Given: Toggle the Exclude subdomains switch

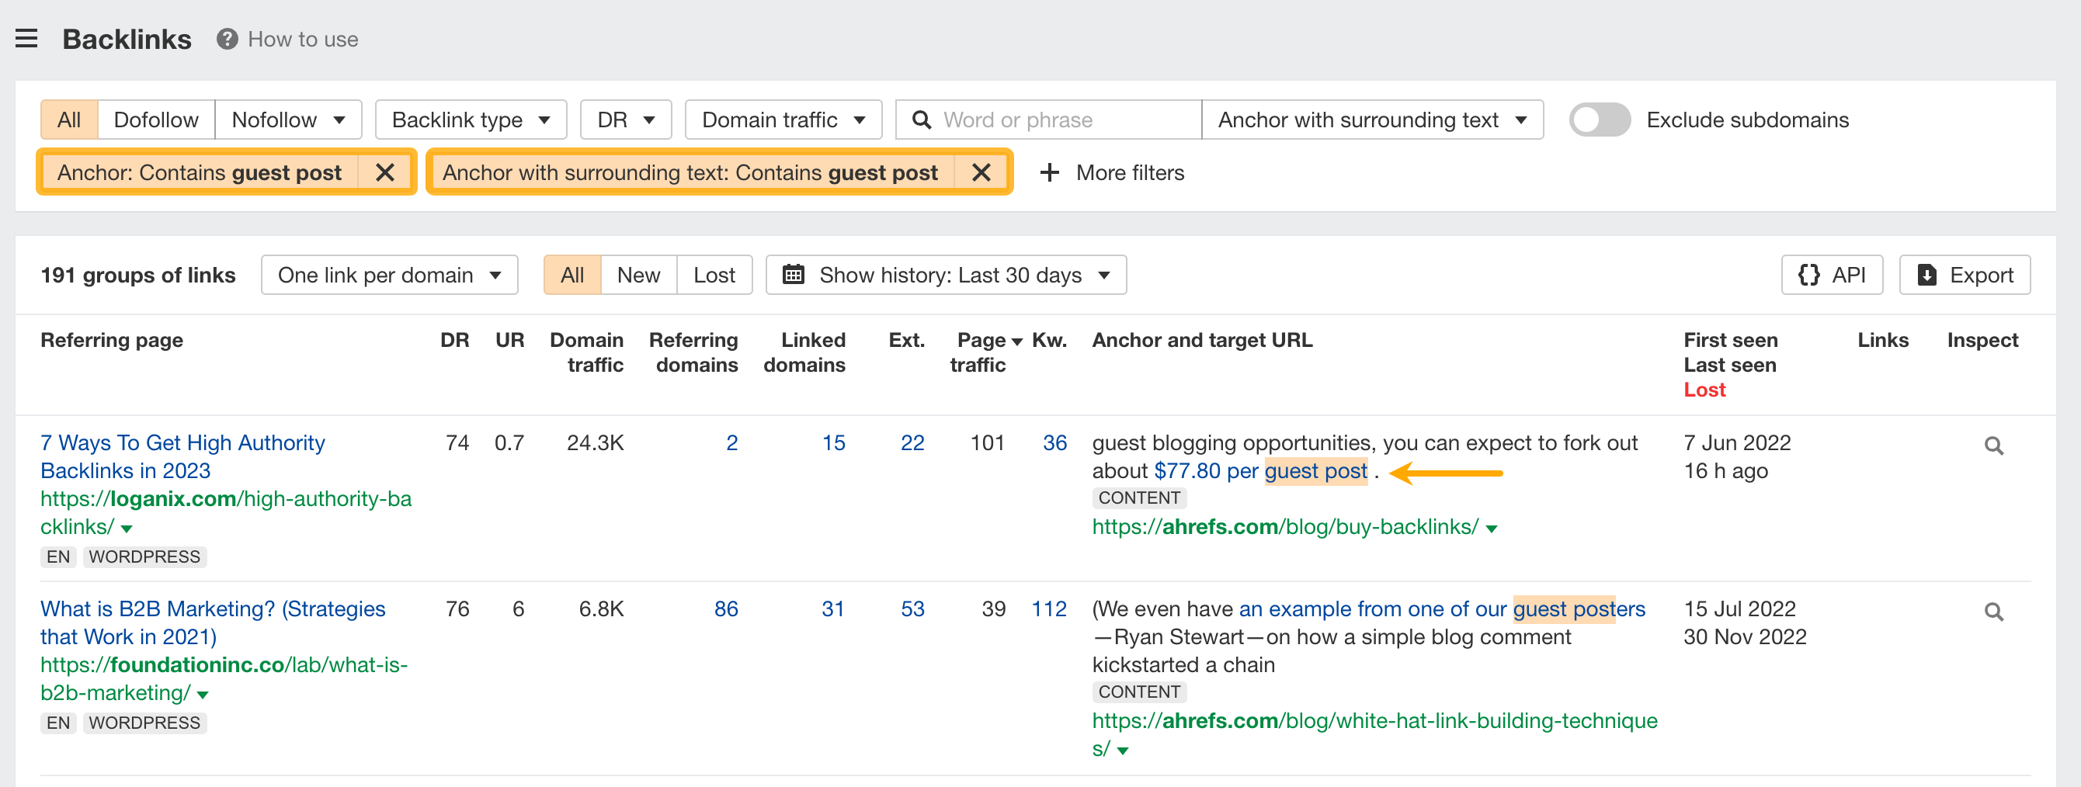Looking at the screenshot, I should [1600, 120].
